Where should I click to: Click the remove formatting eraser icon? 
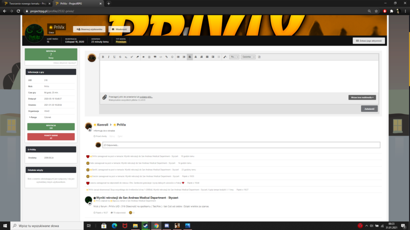pyautogui.click(x=137, y=57)
